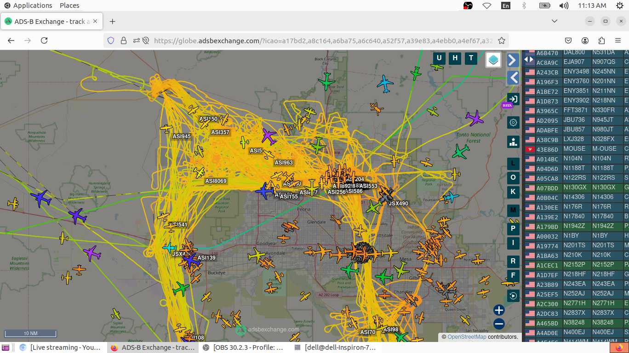Bookmark this page with star icon
This screenshot has width=629, height=353.
click(502, 40)
